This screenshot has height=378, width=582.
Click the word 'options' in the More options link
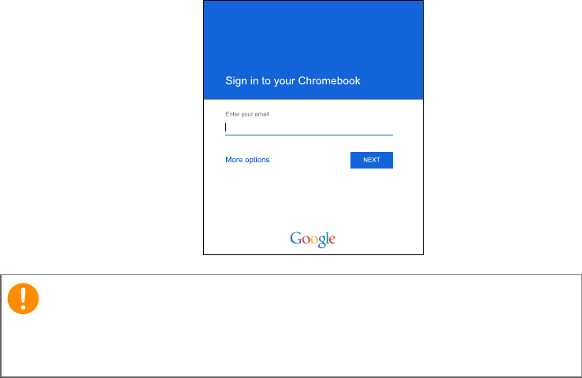(258, 160)
